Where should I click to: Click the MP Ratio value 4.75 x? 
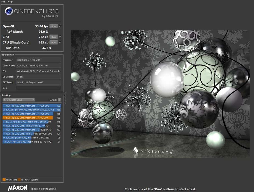(x=47, y=48)
